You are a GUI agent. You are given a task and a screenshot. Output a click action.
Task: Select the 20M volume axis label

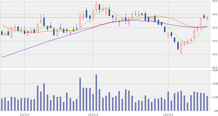click(x=215, y=84)
